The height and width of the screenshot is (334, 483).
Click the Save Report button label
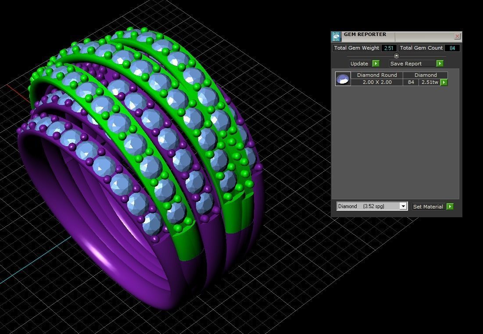tap(412, 64)
